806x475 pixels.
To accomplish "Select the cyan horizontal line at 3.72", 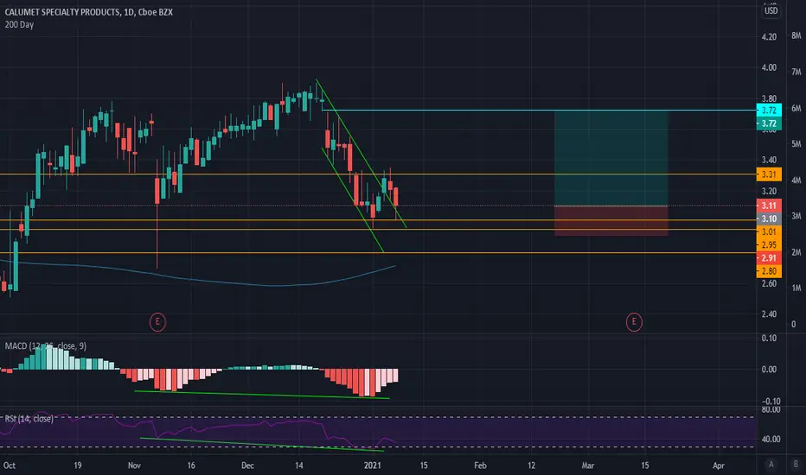I will [539, 110].
